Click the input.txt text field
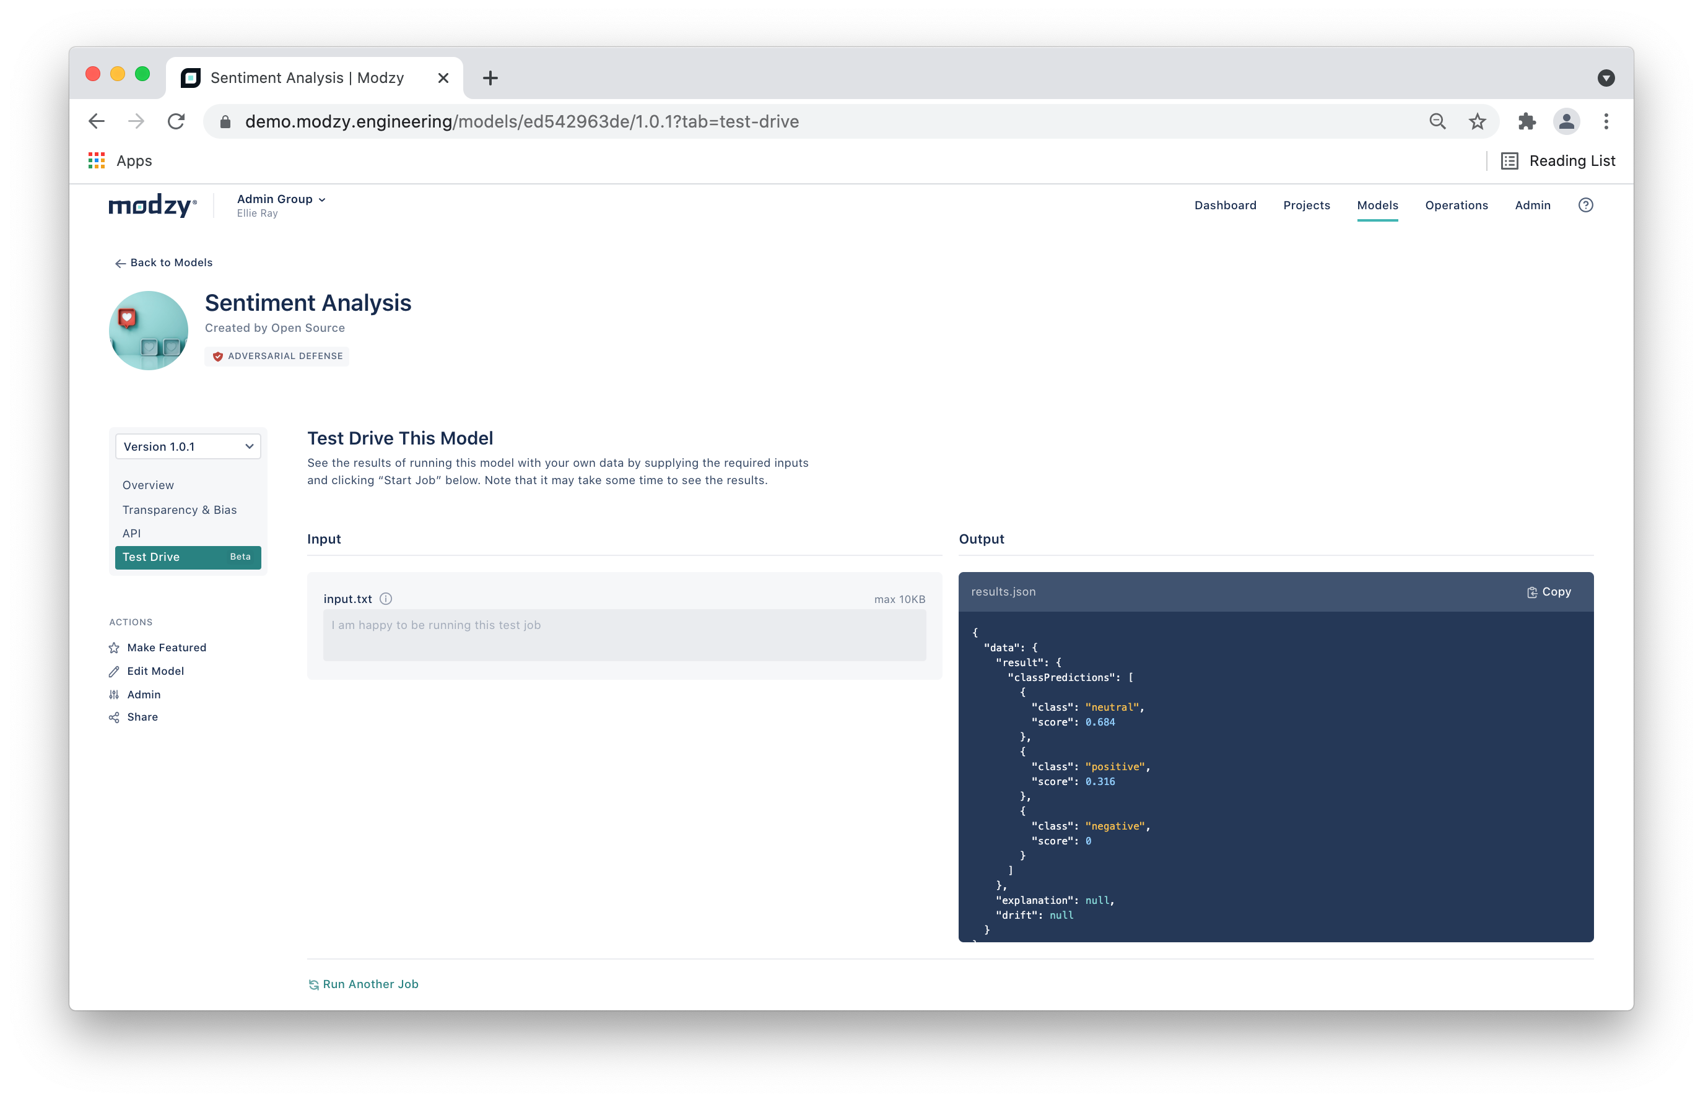 click(x=624, y=635)
